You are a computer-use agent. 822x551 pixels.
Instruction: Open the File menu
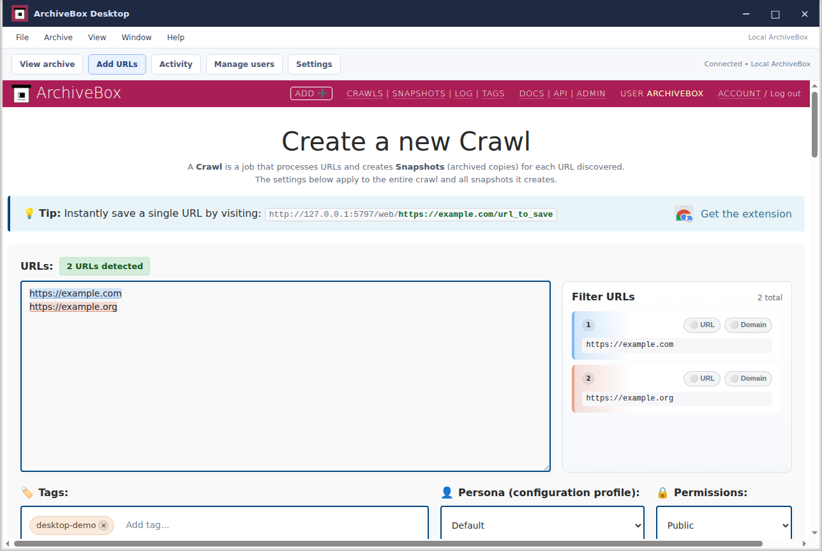[22, 38]
